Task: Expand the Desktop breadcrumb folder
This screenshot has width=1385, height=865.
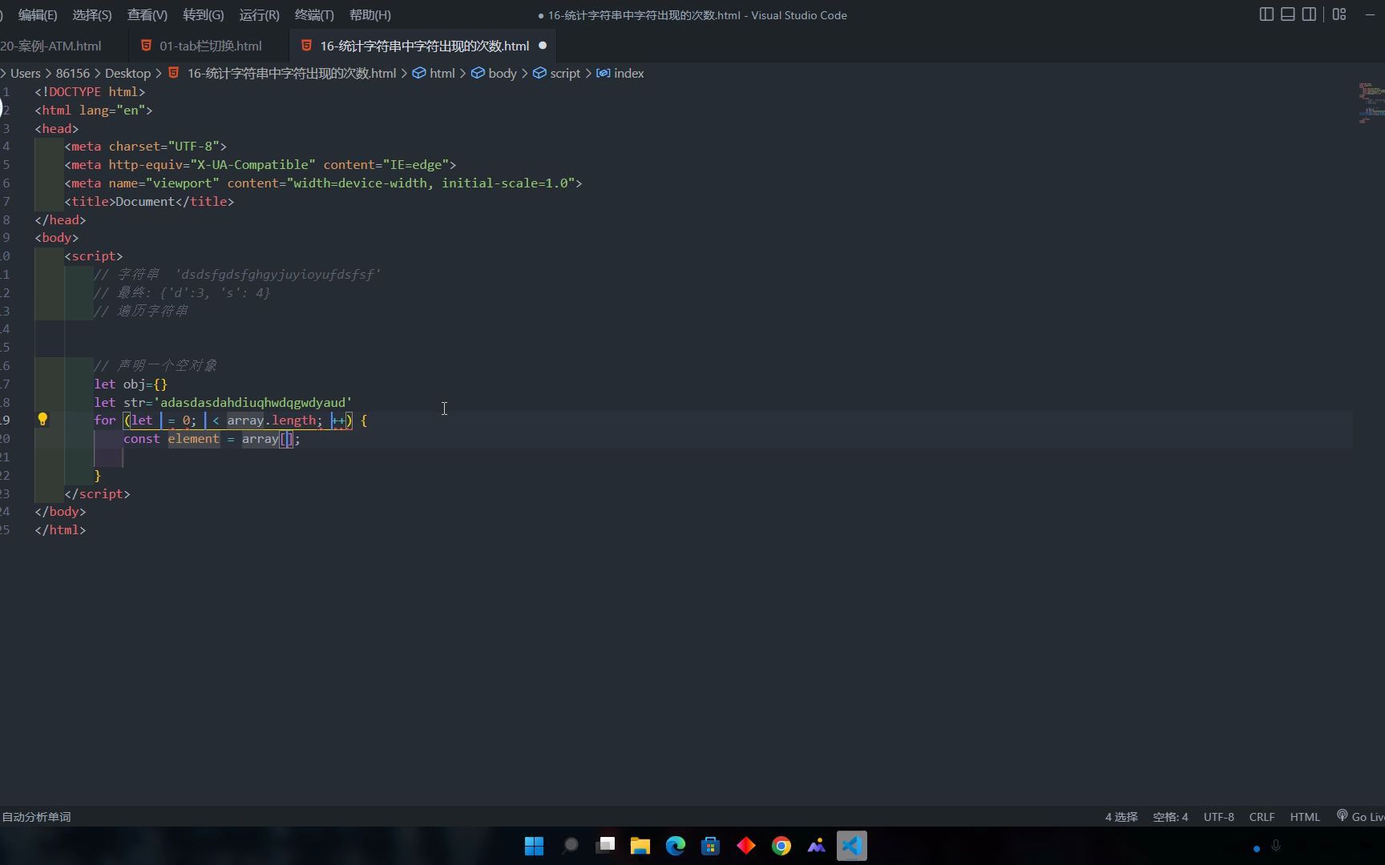Action: [127, 73]
